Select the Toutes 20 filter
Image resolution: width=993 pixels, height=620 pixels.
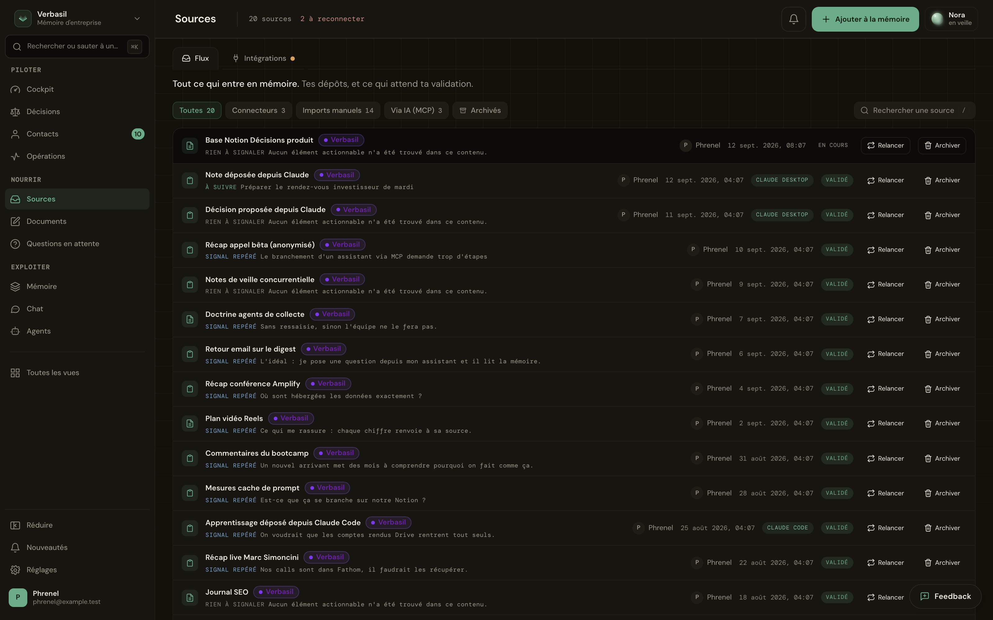(x=197, y=110)
